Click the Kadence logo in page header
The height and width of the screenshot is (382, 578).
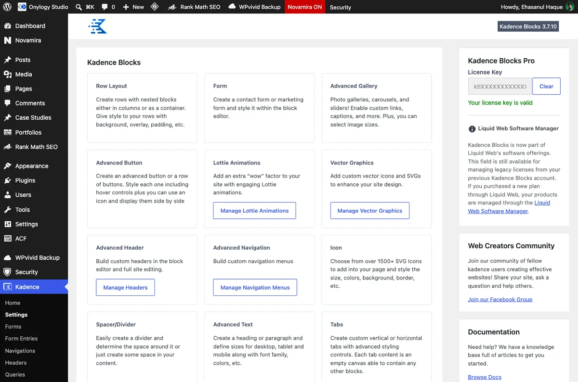pyautogui.click(x=97, y=26)
